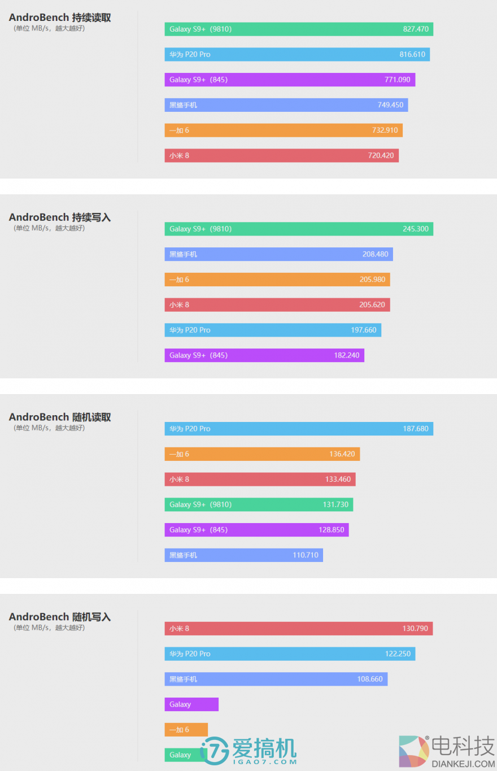This screenshot has width=497, height=771.
Task: Click the 华为 P20 Pro 187.680 bar
Action: pyautogui.click(x=299, y=429)
